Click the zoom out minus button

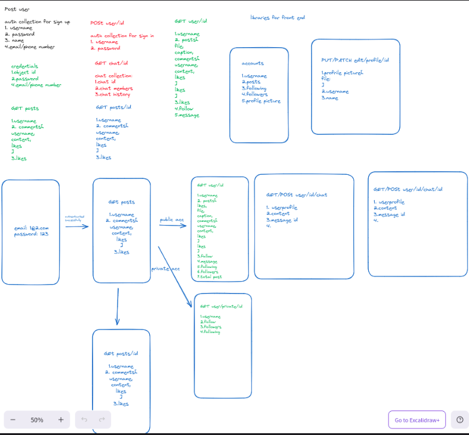pos(13,419)
